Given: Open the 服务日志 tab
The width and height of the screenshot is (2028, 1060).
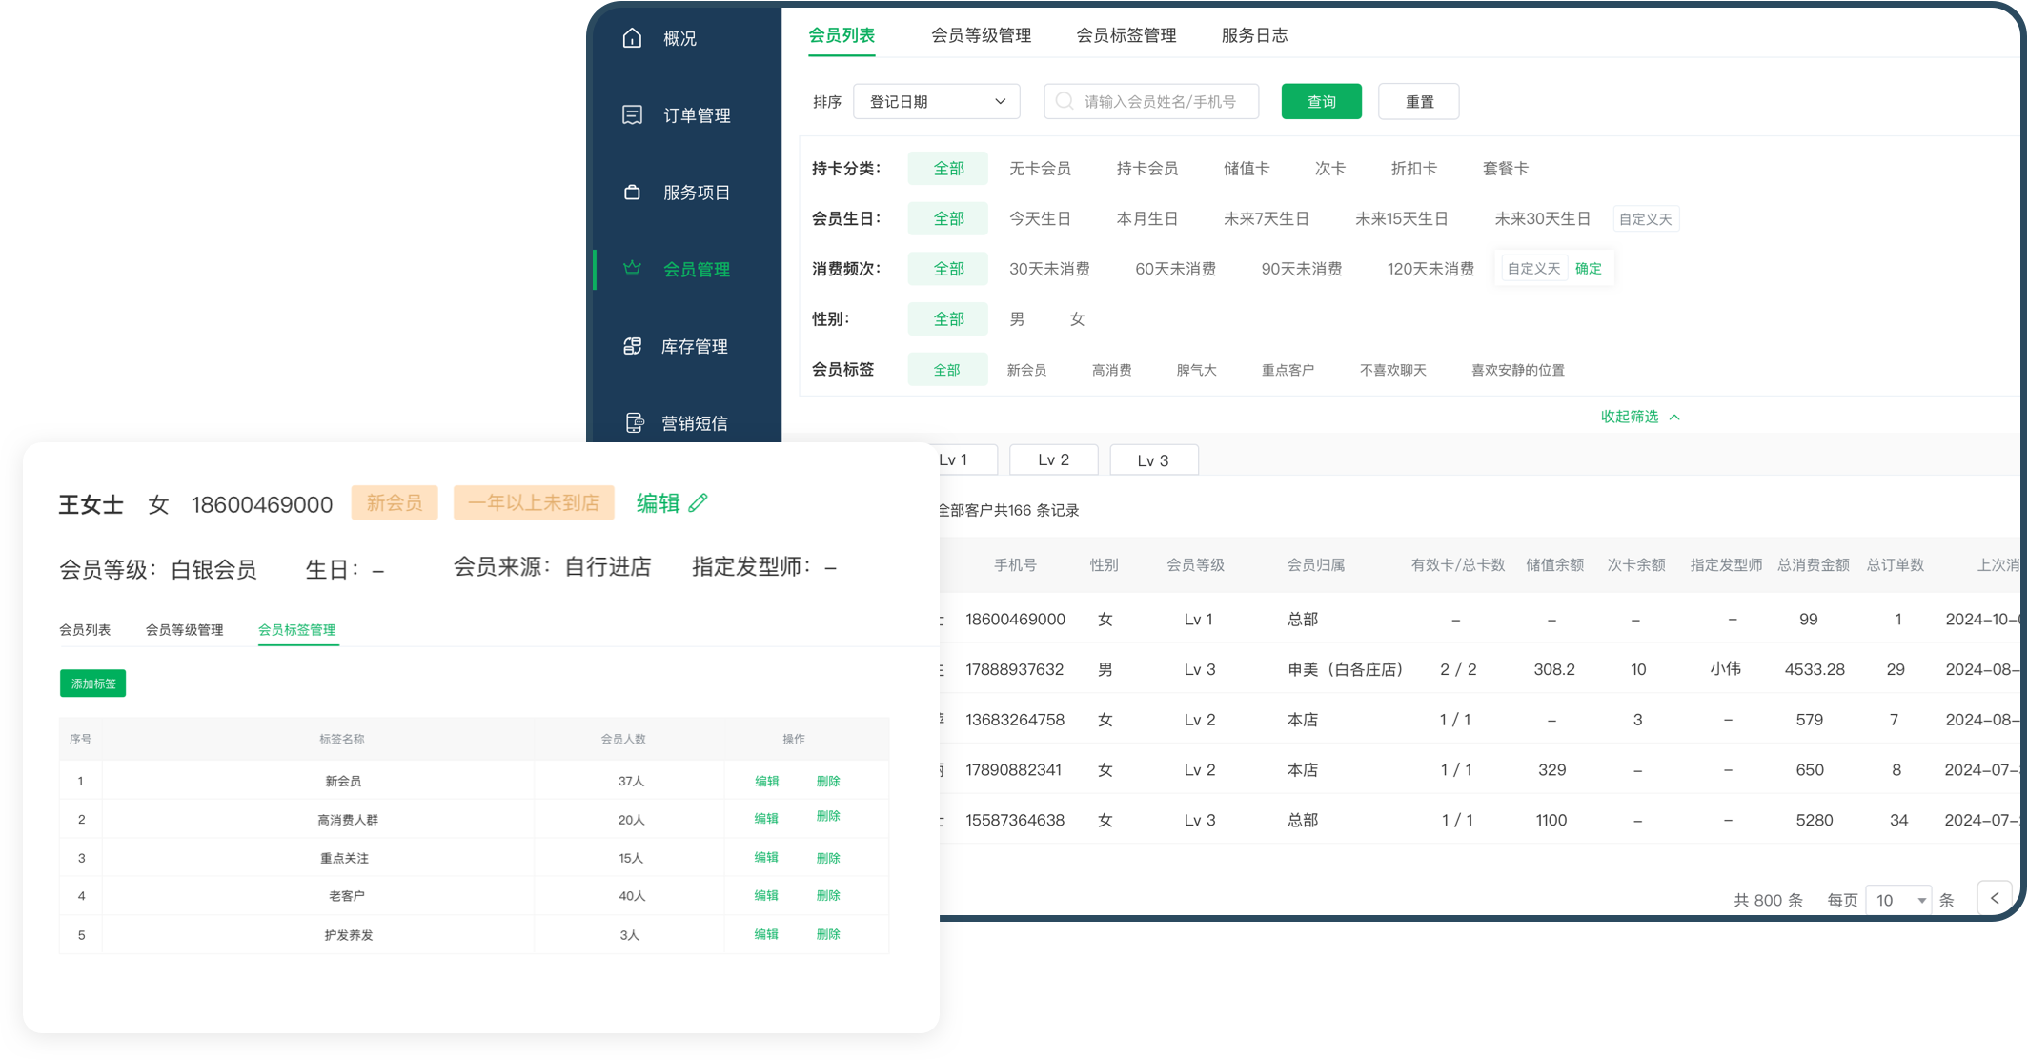Looking at the screenshot, I should pyautogui.click(x=1254, y=35).
